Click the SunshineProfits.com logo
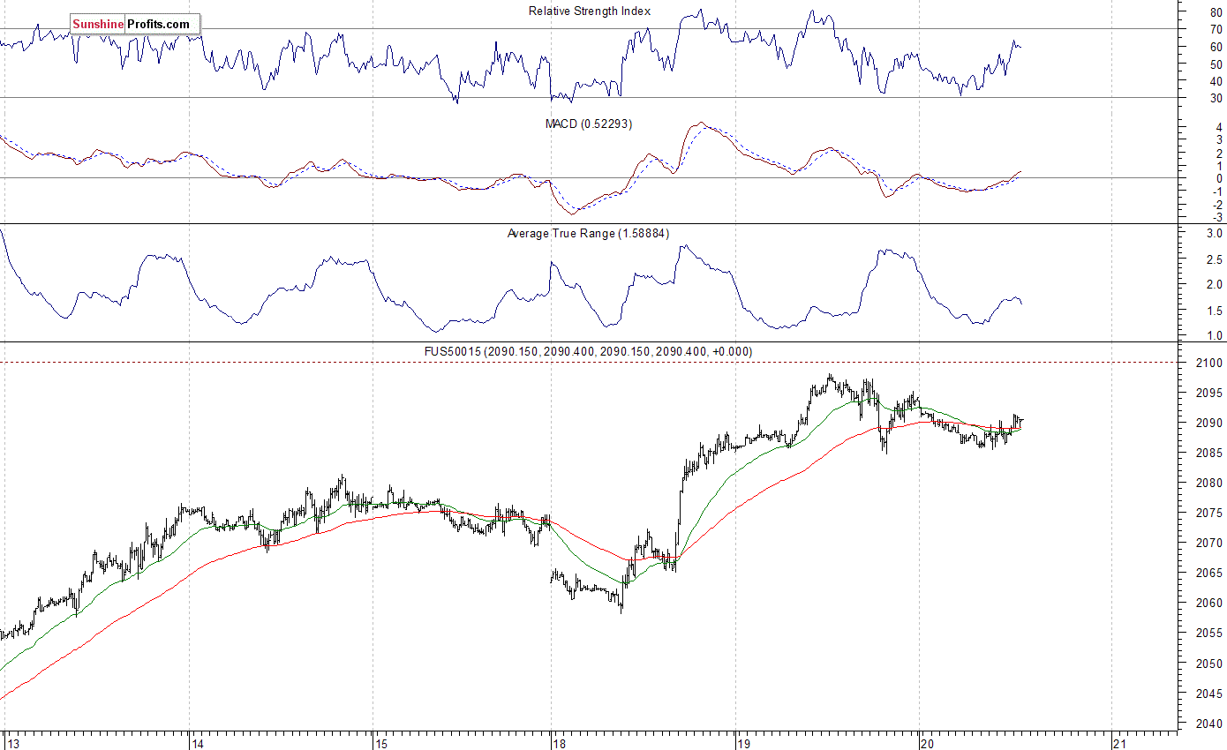 click(135, 24)
